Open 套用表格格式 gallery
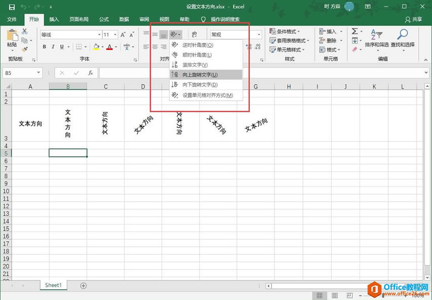The height and width of the screenshot is (300, 432). [x=290, y=41]
